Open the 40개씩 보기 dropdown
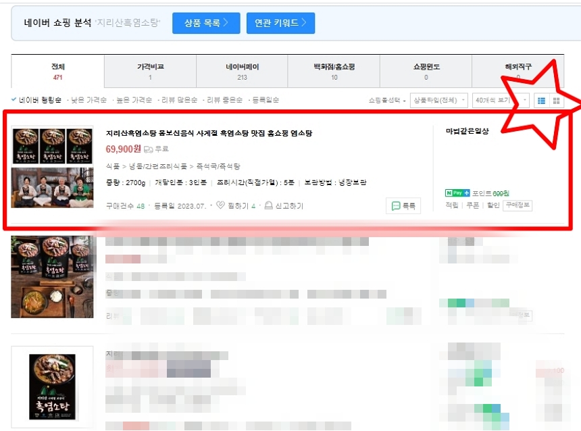Image resolution: width=581 pixels, height=431 pixels. 501,101
